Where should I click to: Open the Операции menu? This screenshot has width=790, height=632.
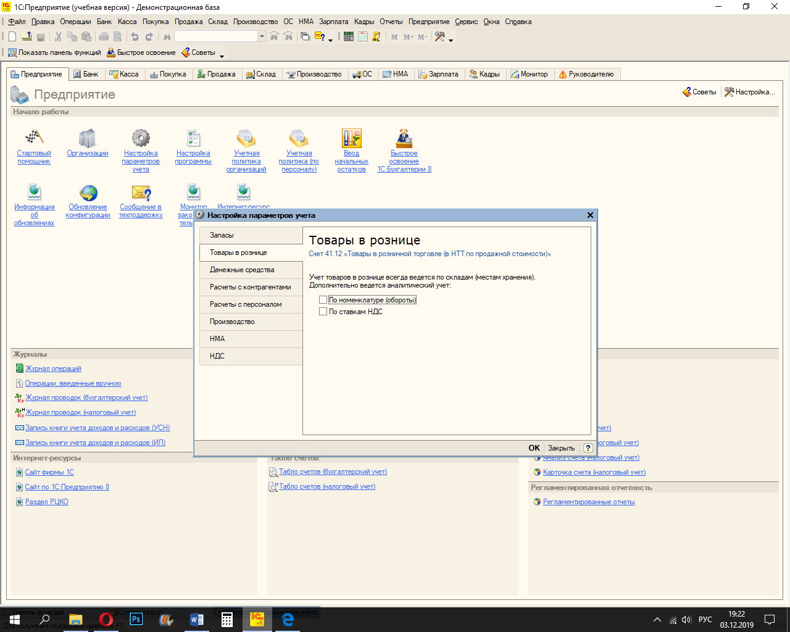point(75,22)
